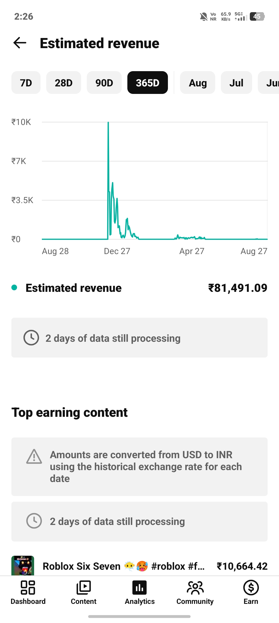Choose the Aug month filter
279x623 pixels.
coord(198,83)
